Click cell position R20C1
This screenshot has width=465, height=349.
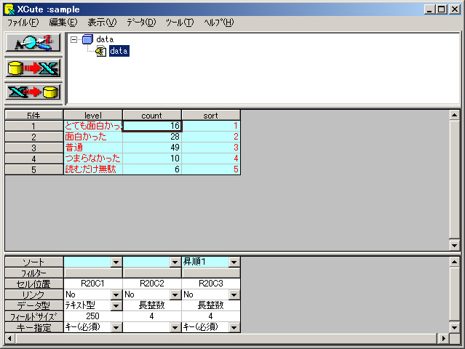(x=93, y=284)
